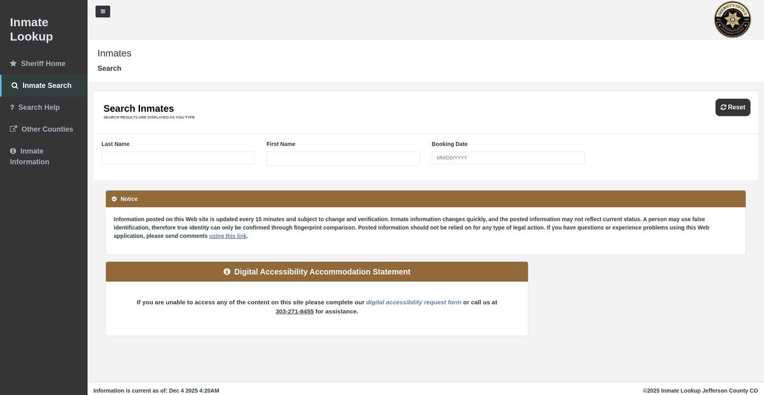Follow the 'using this link' comments link

click(228, 236)
